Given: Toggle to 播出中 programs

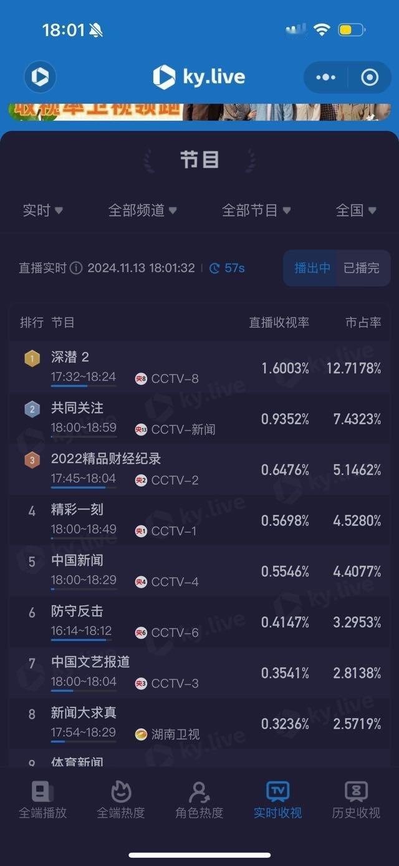Looking at the screenshot, I should tap(312, 268).
